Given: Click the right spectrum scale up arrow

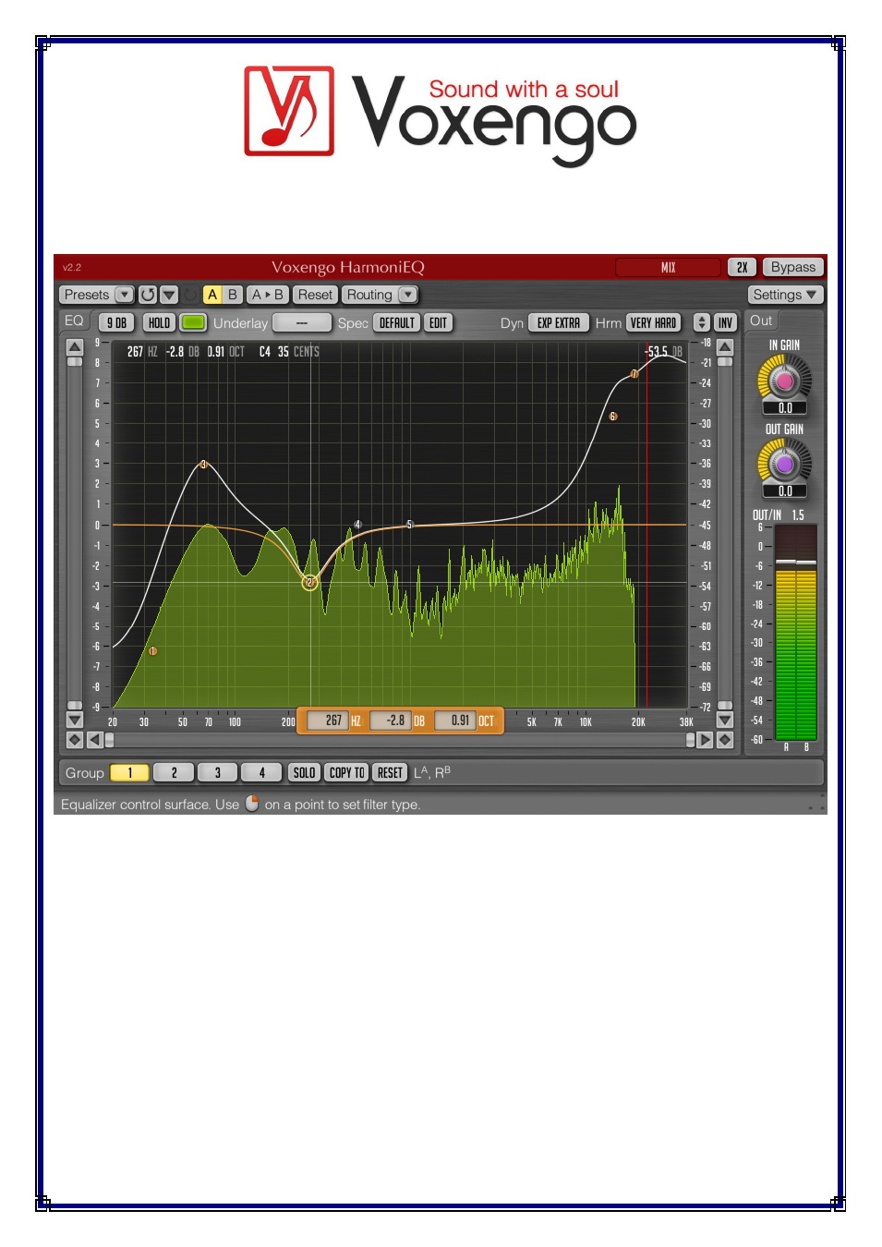Looking at the screenshot, I should (x=725, y=347).
